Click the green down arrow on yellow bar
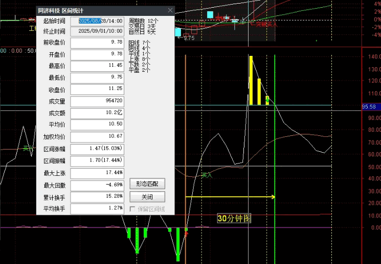381x264 pixels. (267, 99)
